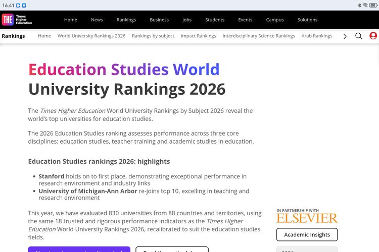Viewport: 379px width, 252px height.
Task: Open the user account profile icon
Action: tap(373, 36)
